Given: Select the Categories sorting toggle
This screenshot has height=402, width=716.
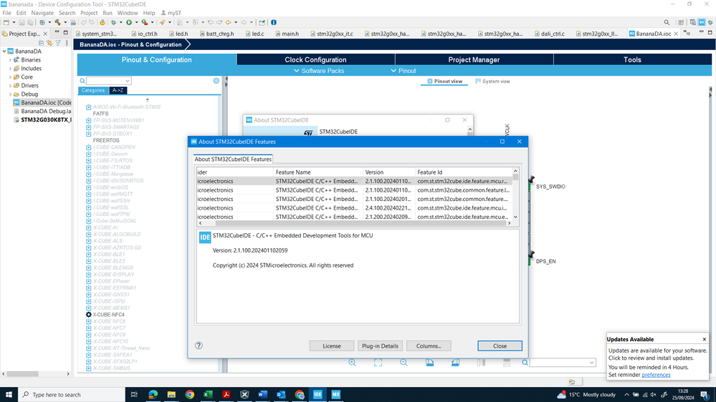Looking at the screenshot, I should [93, 90].
